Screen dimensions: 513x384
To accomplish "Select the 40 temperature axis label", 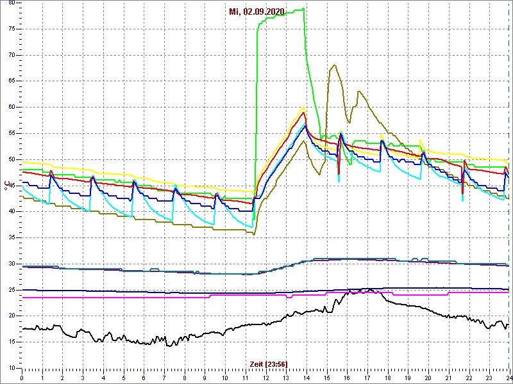I will (x=11, y=212).
